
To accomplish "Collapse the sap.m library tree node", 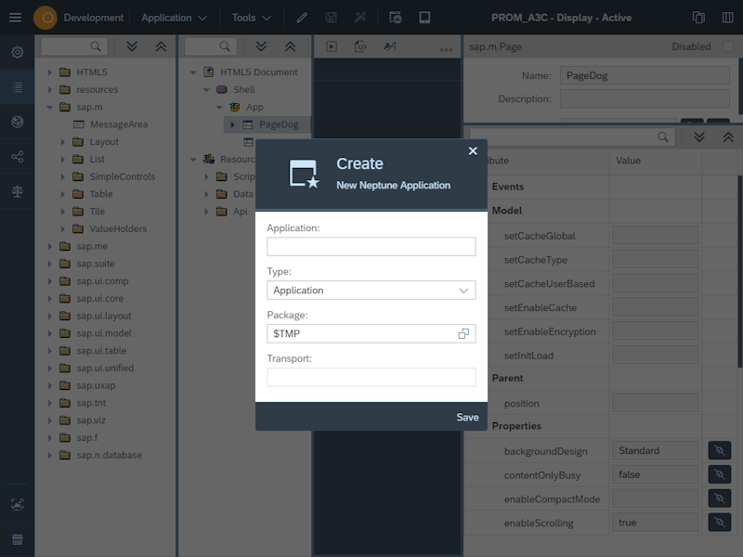I will click(x=47, y=106).
